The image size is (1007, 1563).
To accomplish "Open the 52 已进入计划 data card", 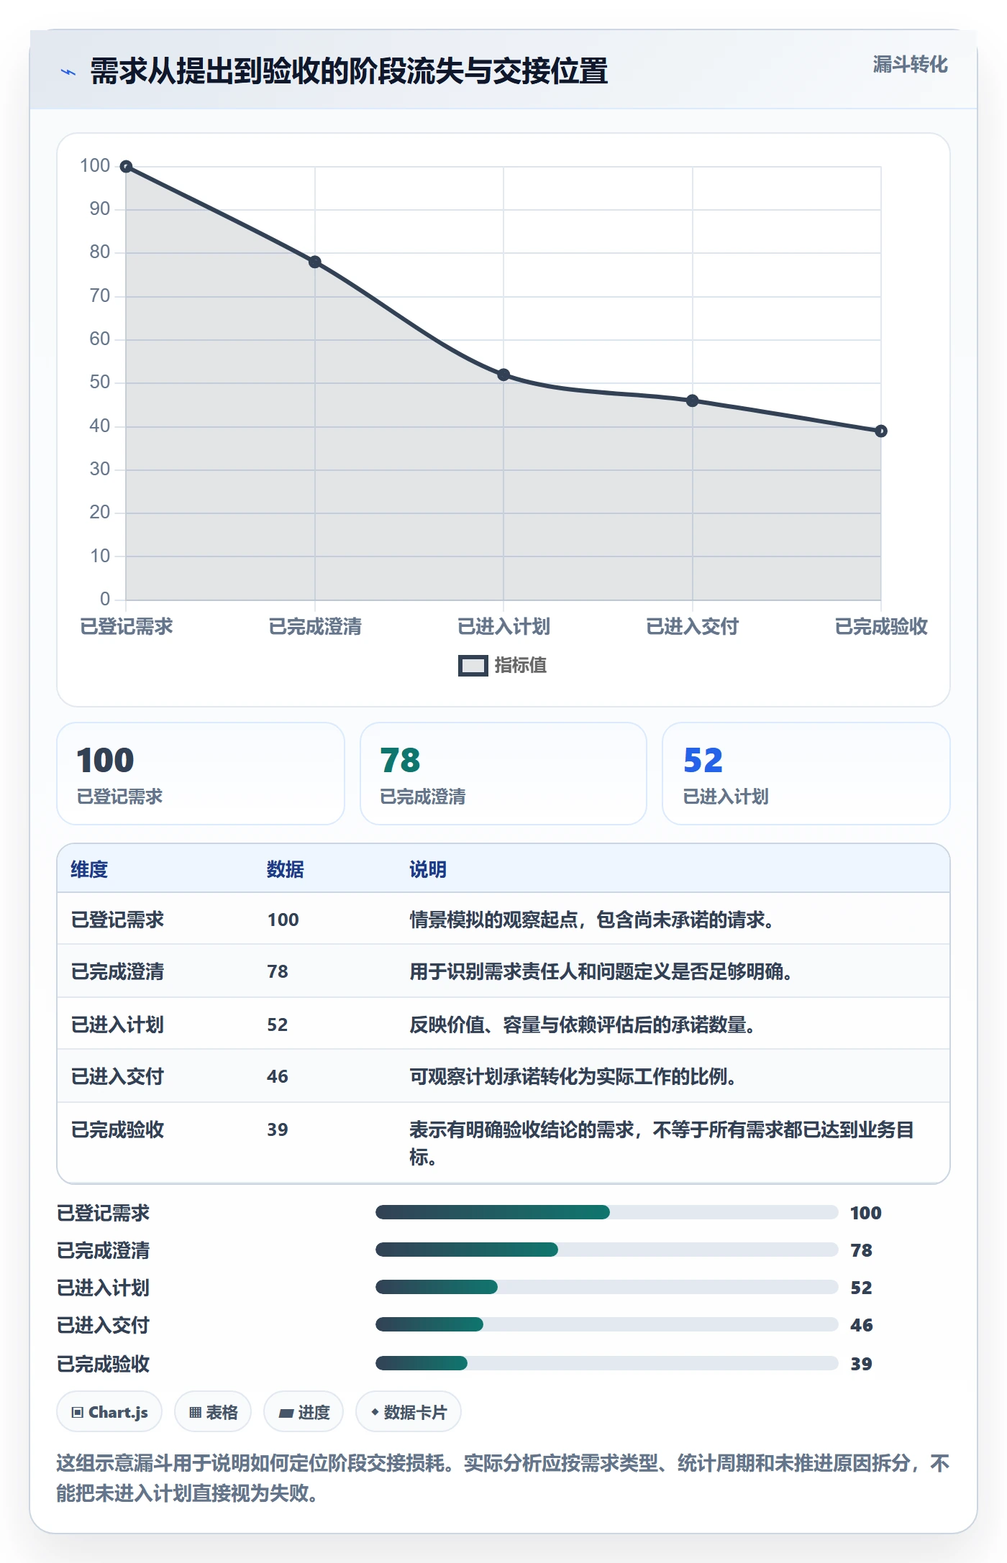I will (806, 774).
